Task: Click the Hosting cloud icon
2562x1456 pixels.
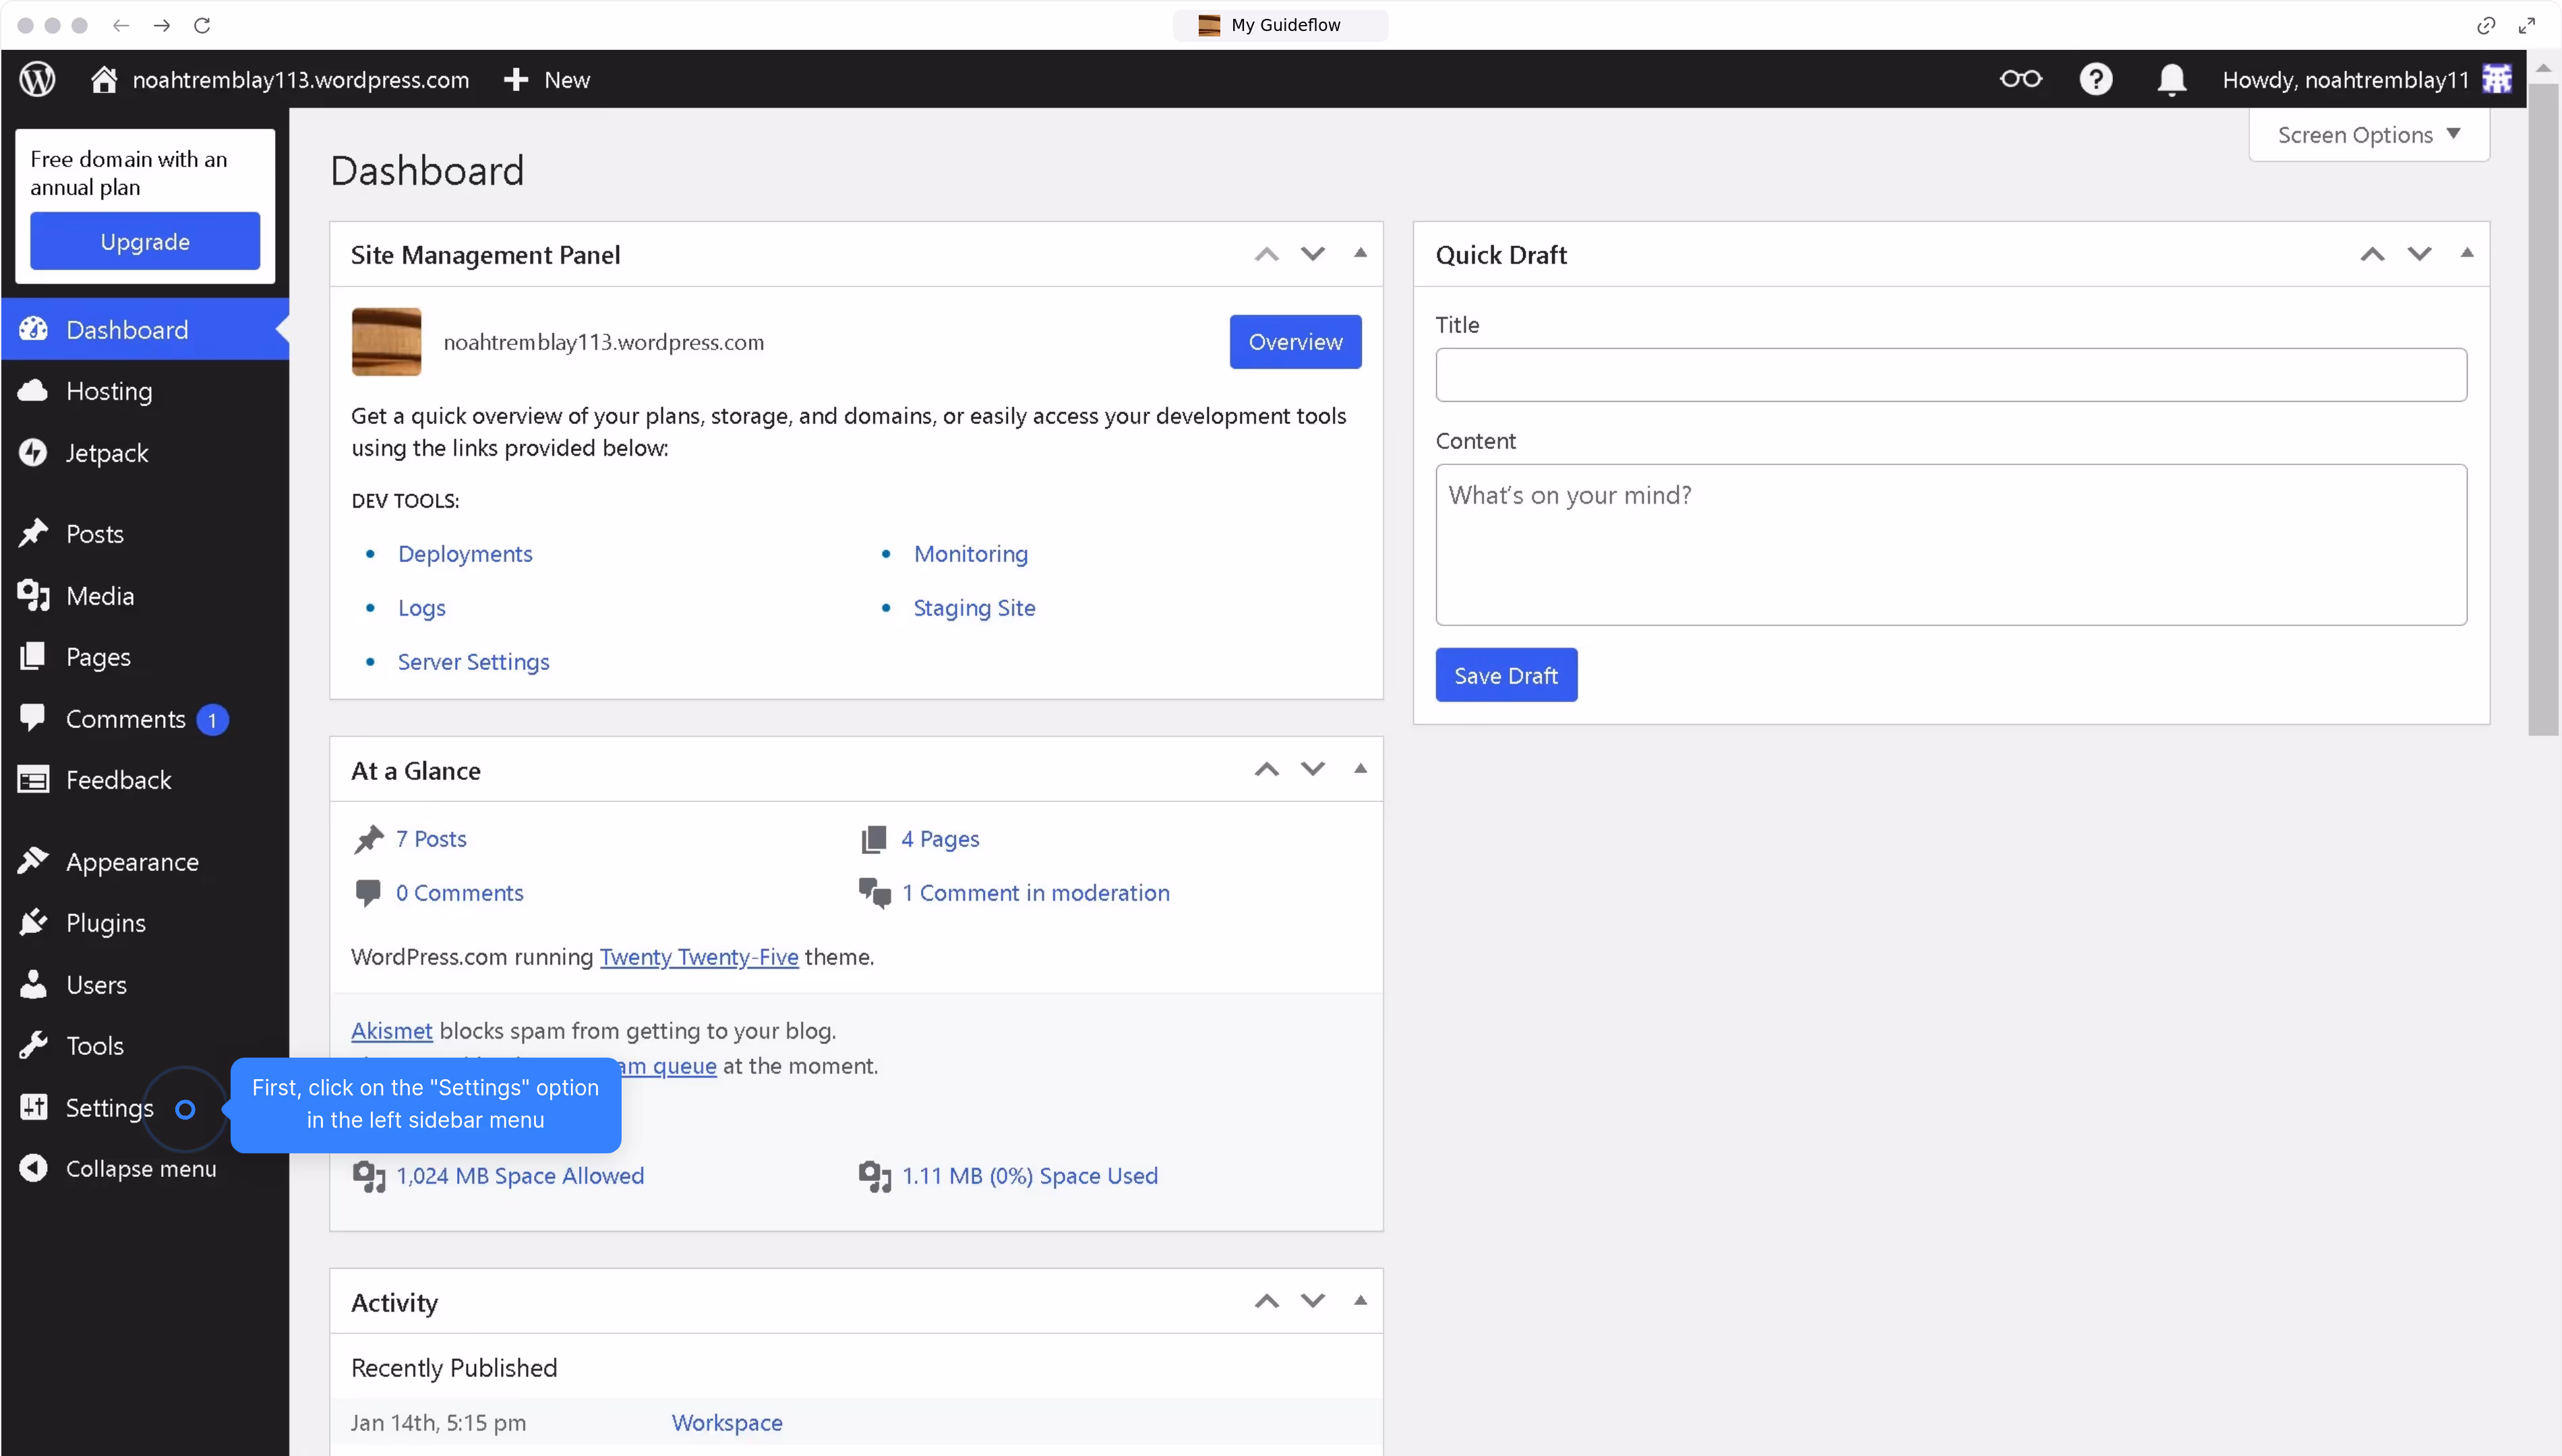Action: coord(33,390)
